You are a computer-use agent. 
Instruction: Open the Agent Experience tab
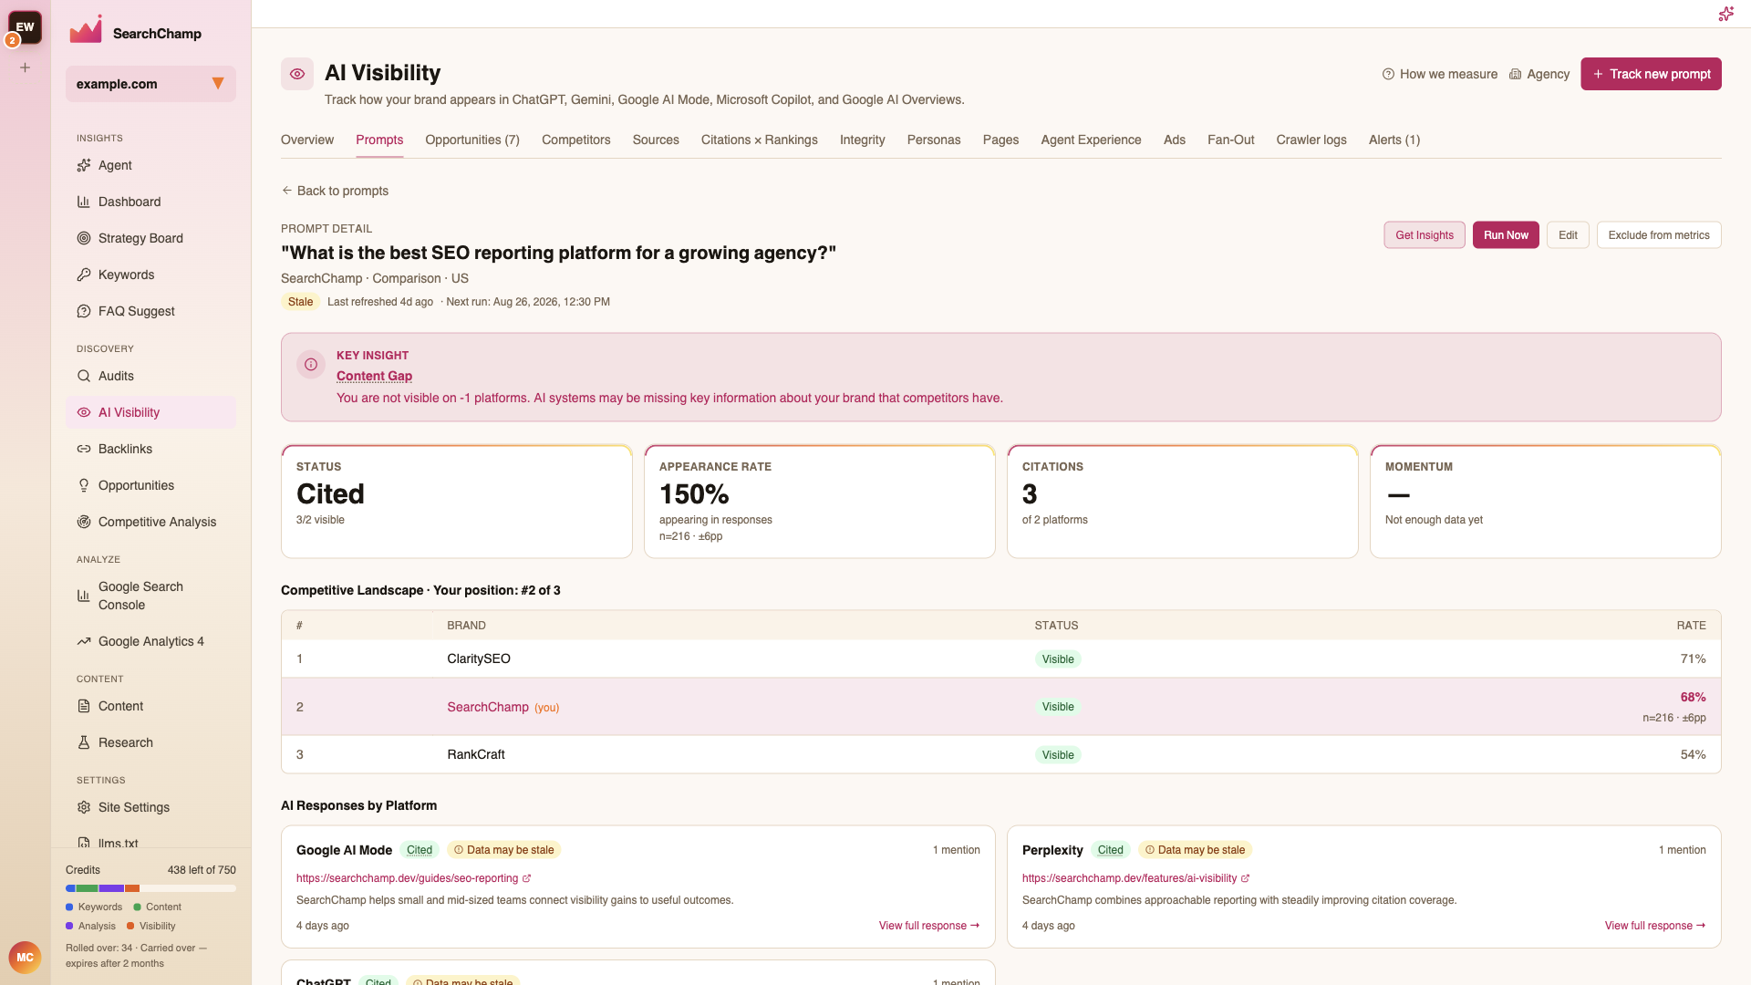1091,140
